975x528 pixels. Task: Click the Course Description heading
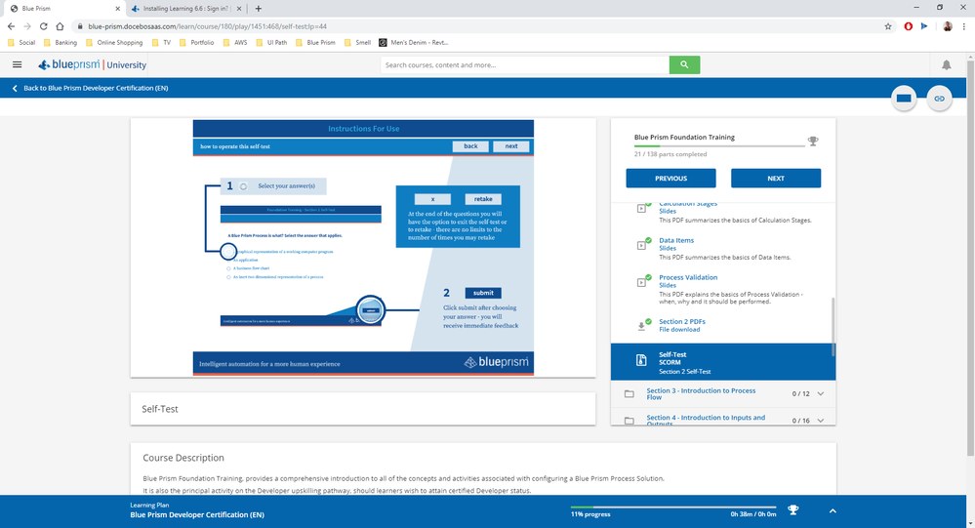tap(183, 458)
